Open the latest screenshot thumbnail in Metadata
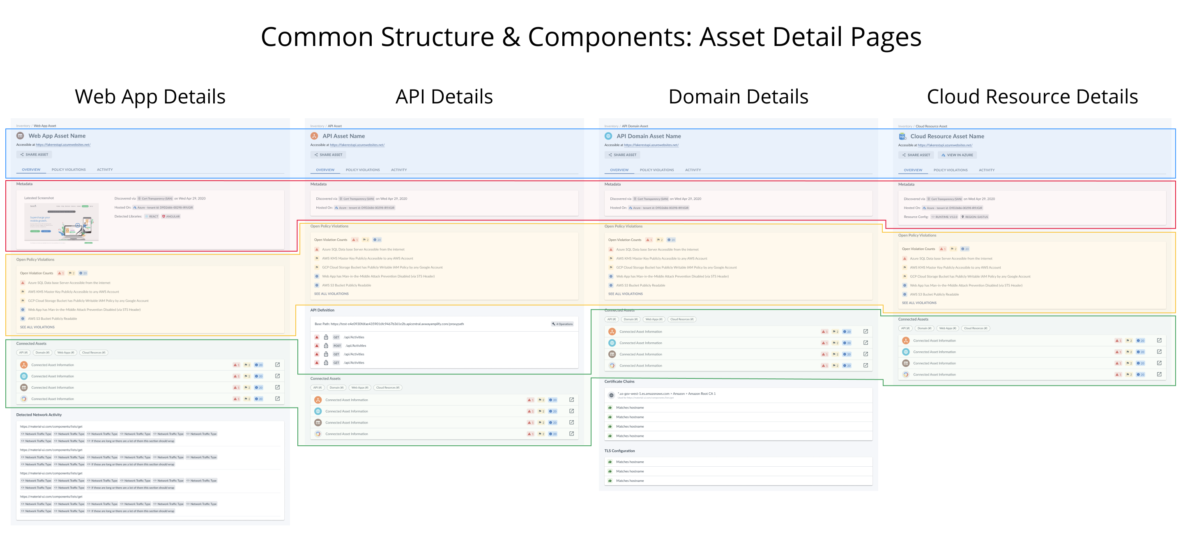1183x550 pixels. (62, 223)
